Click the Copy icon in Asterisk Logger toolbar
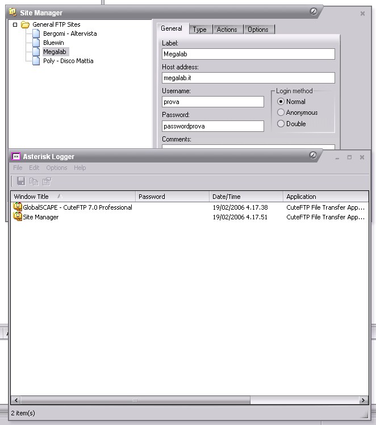This screenshot has height=425, width=376. click(34, 181)
